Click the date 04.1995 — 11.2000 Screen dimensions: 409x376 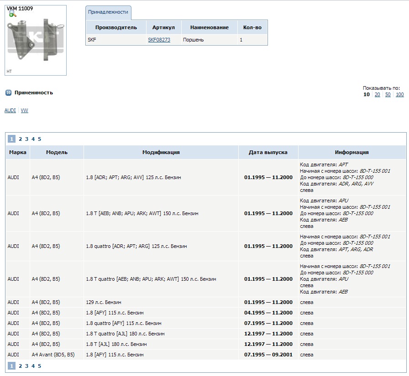268,313
